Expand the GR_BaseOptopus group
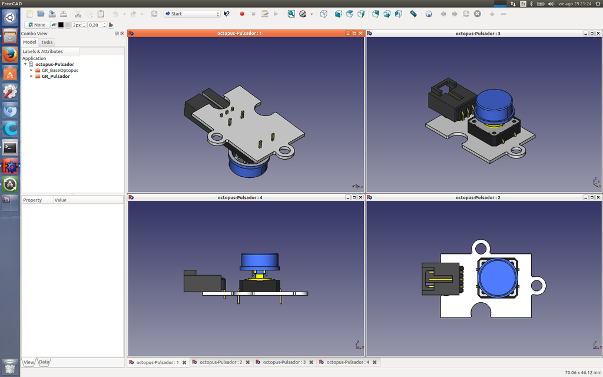This screenshot has height=377, width=603. pyautogui.click(x=31, y=70)
